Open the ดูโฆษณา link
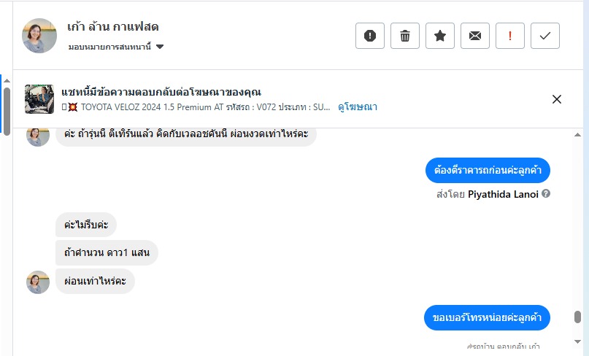 point(357,107)
